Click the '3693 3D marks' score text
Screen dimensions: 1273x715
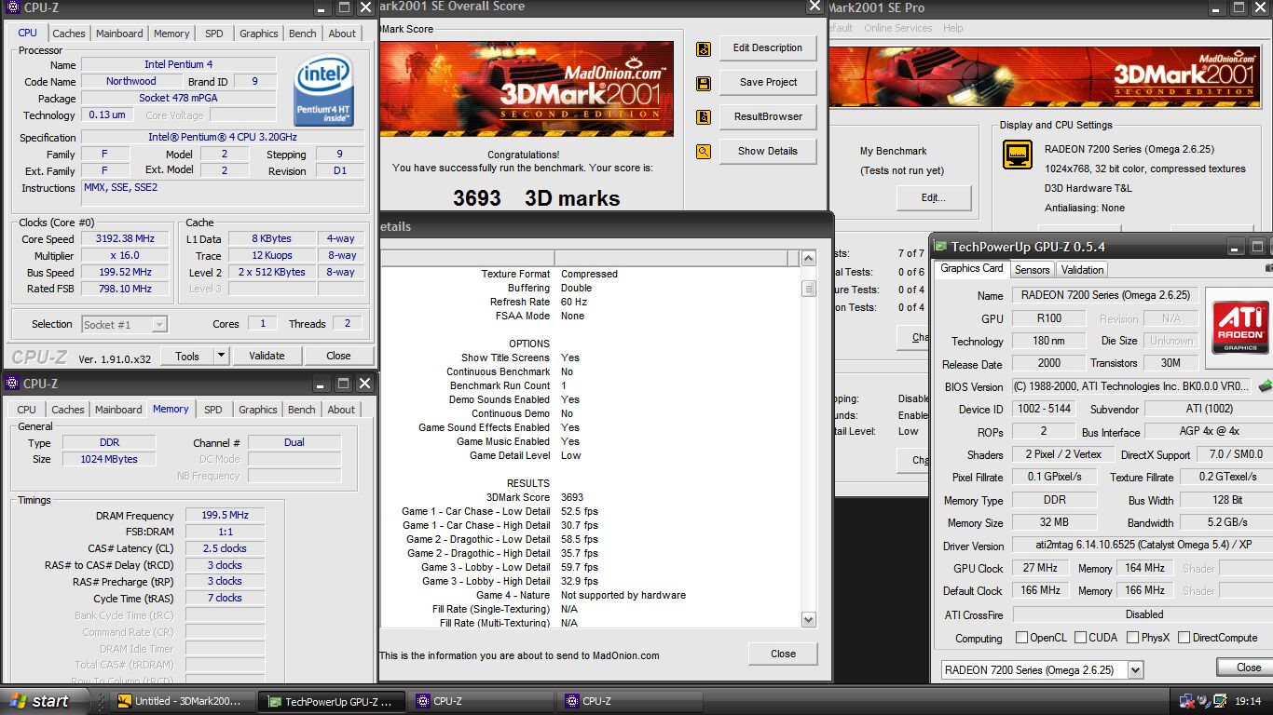click(536, 198)
